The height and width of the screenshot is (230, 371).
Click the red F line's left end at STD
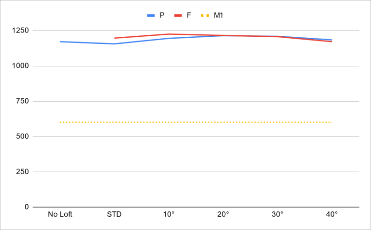coord(115,38)
